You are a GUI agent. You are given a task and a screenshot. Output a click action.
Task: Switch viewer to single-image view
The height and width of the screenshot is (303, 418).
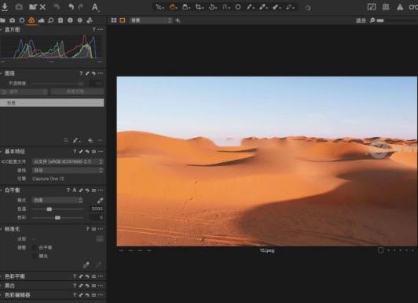tap(123, 20)
